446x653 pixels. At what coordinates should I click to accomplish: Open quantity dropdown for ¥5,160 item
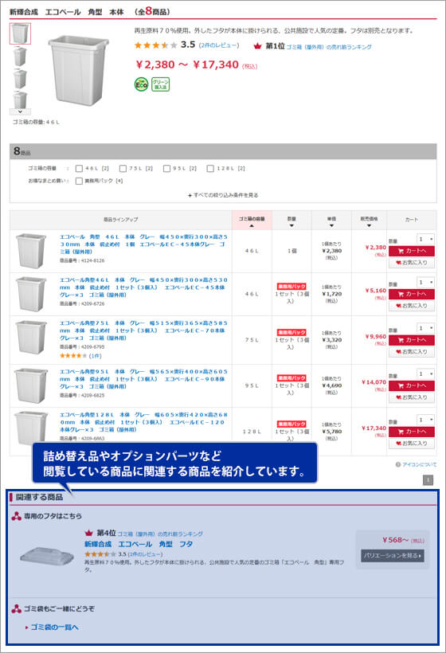tap(425, 283)
